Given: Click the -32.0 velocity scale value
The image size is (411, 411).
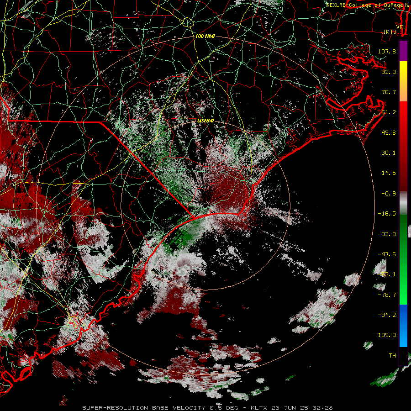Looking at the screenshot, I should (387, 234).
